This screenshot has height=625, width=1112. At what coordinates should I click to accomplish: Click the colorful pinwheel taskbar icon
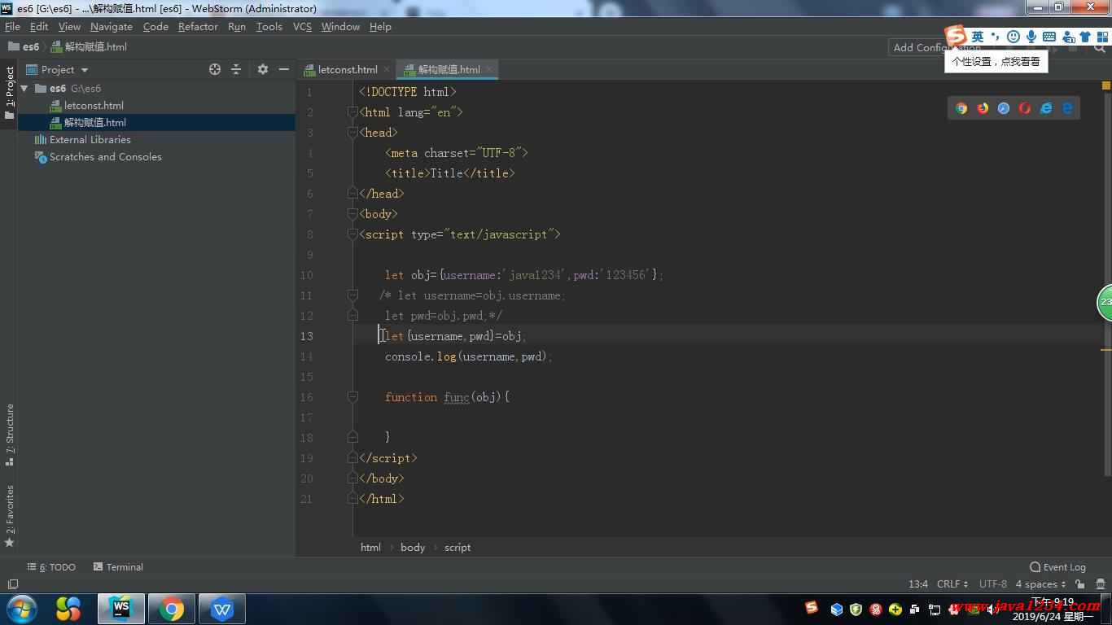tap(68, 609)
